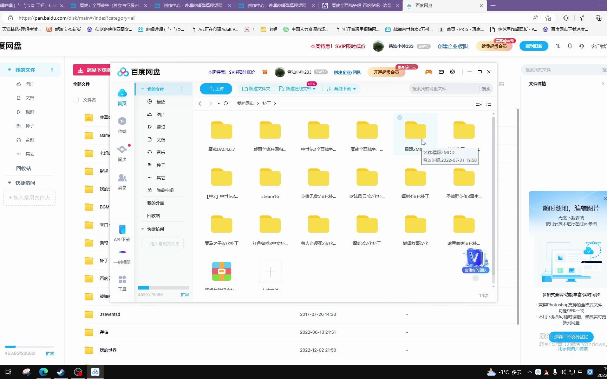Switch to list view icon above the file grid
The image size is (607, 379).
(x=489, y=104)
